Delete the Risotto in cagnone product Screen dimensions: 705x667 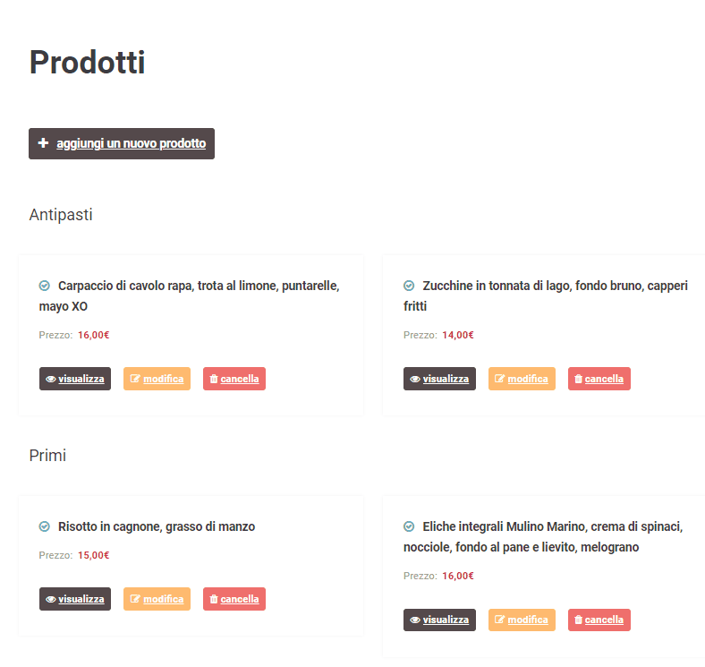pos(234,599)
